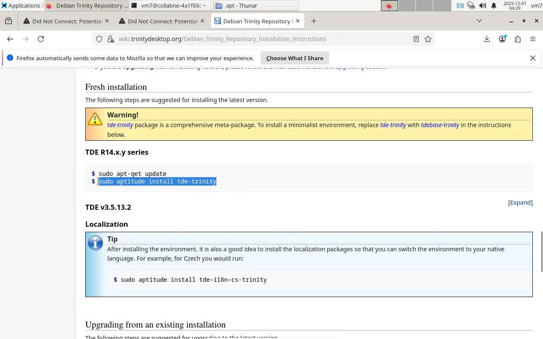The image size is (543, 339).
Task: Open the Firefox downloads panel
Action: click(487, 39)
